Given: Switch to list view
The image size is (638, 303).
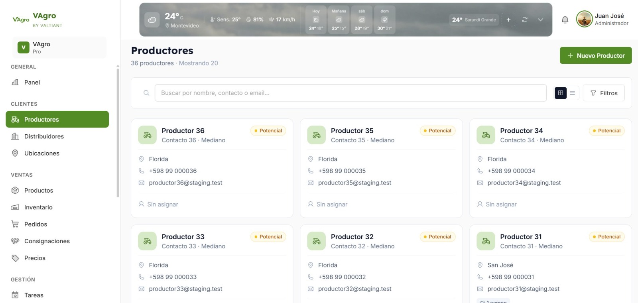Looking at the screenshot, I should [x=572, y=93].
